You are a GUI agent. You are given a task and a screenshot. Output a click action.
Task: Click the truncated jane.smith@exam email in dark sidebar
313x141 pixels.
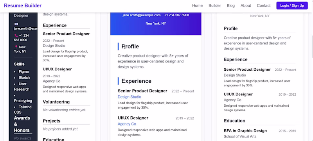coord(25,29)
